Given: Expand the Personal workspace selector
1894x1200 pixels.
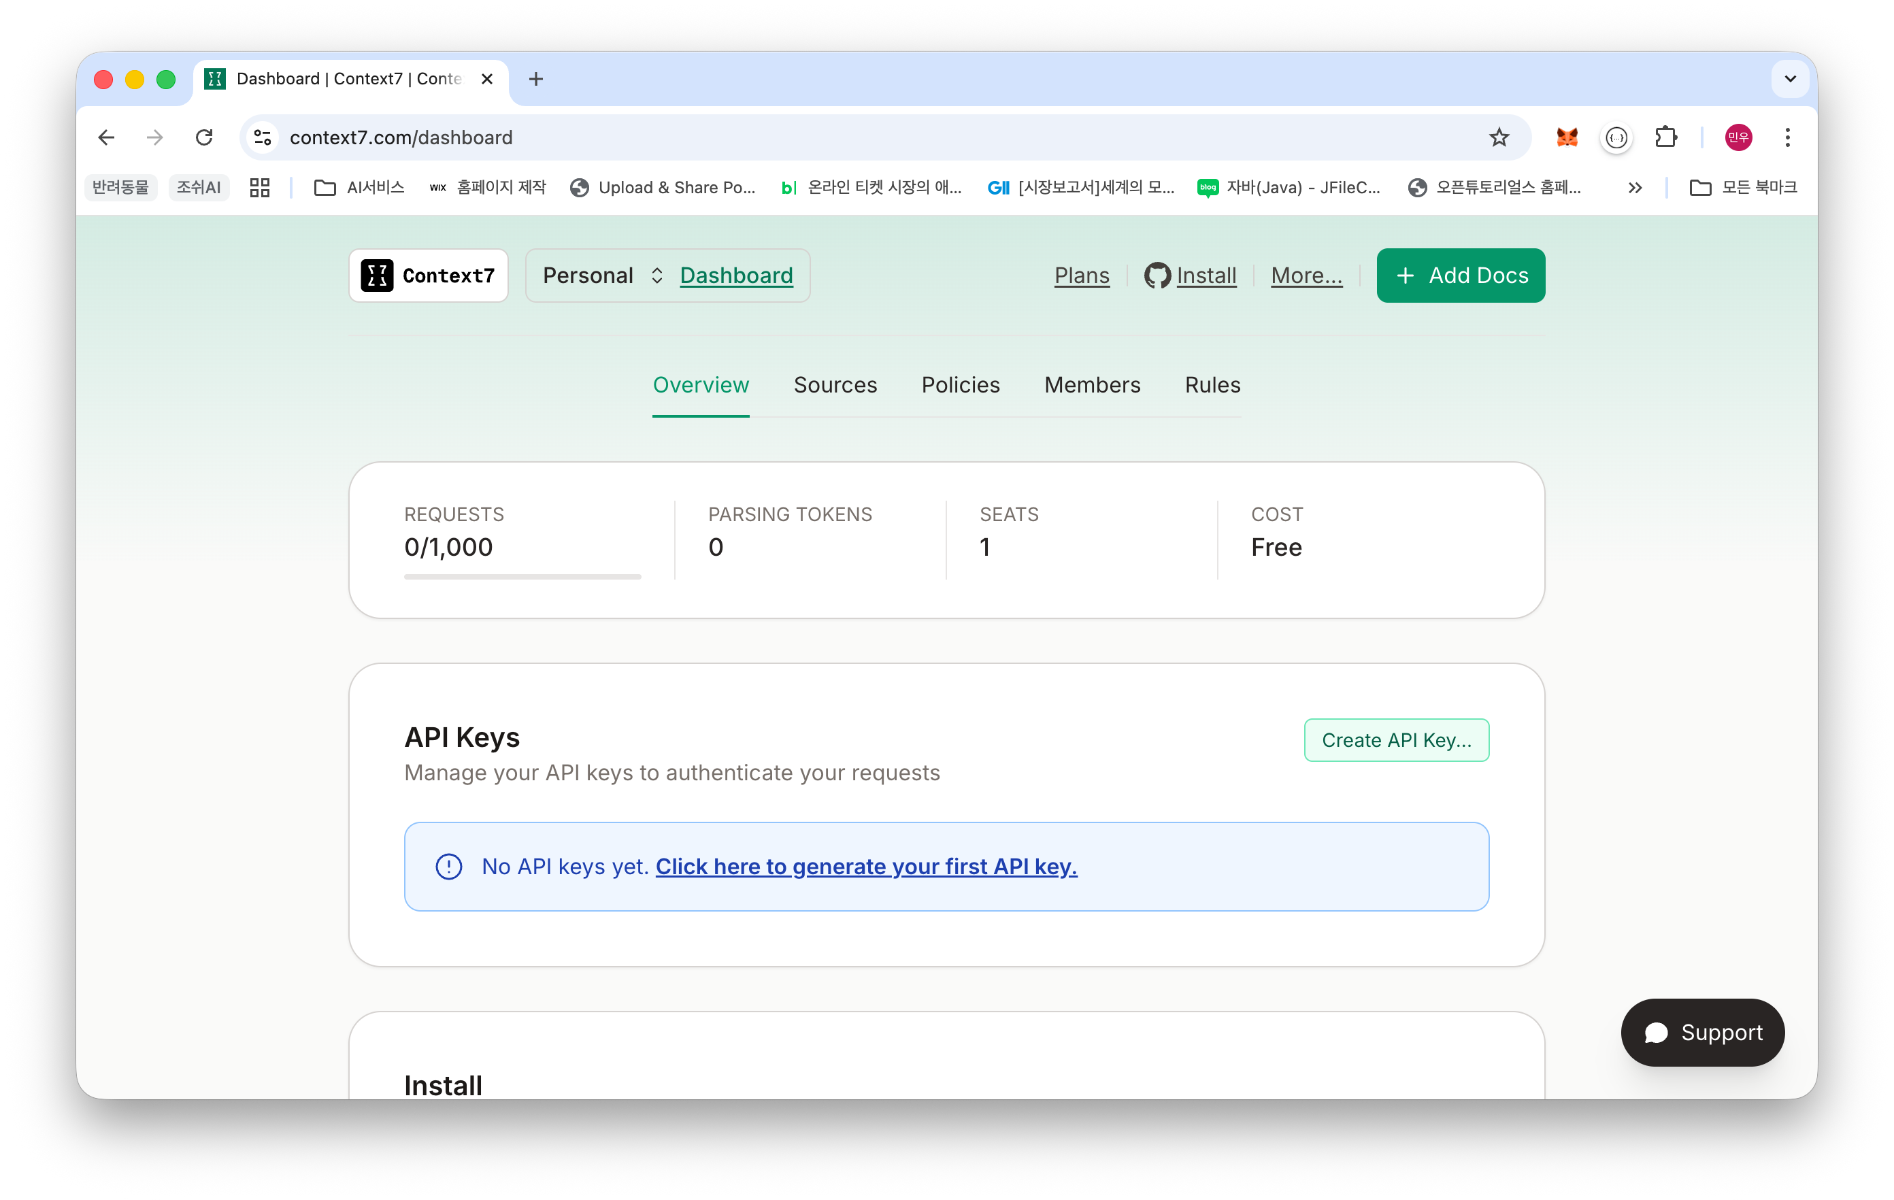Looking at the screenshot, I should click(x=603, y=276).
